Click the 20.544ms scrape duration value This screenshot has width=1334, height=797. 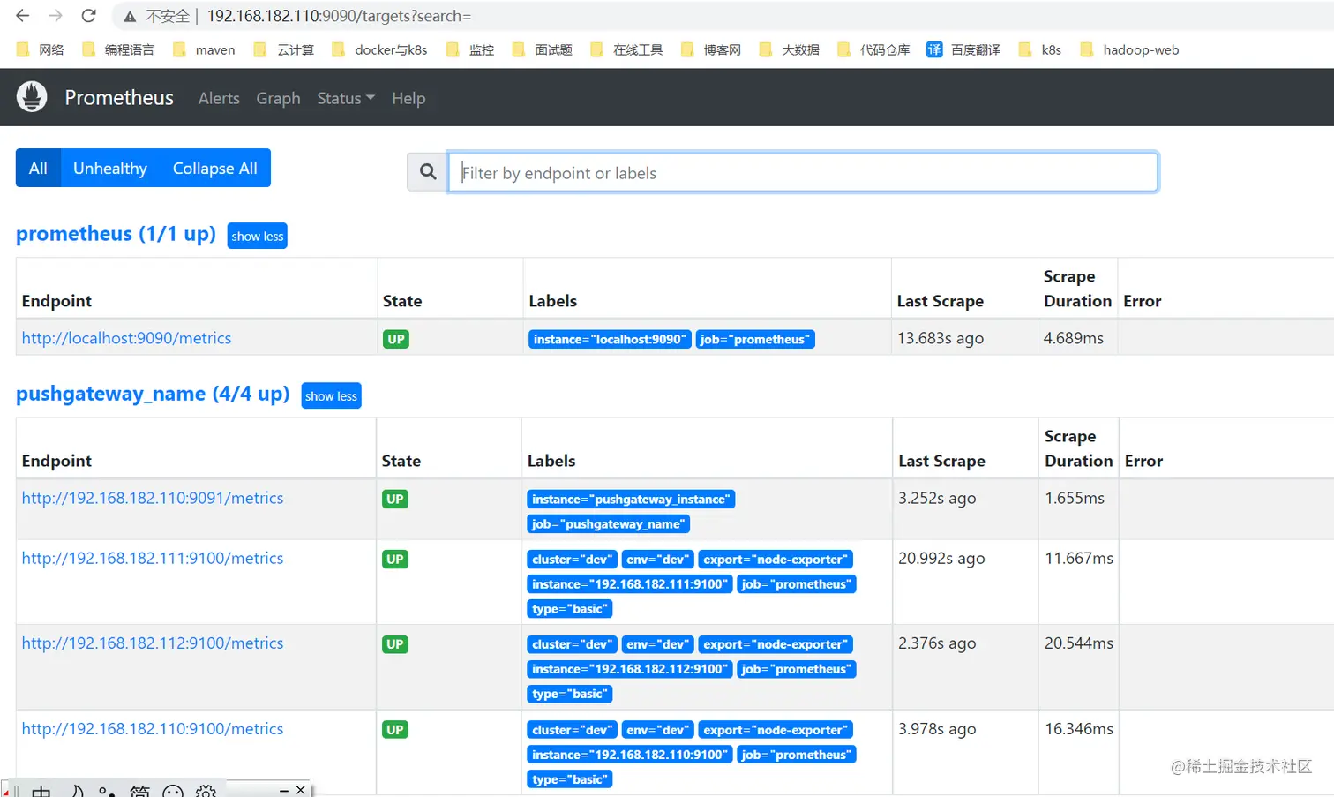point(1079,643)
